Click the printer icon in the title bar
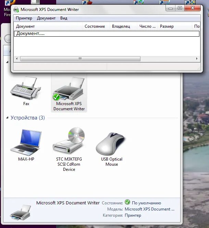Image resolution: width=209 pixels, height=228 pixels. 16,10
